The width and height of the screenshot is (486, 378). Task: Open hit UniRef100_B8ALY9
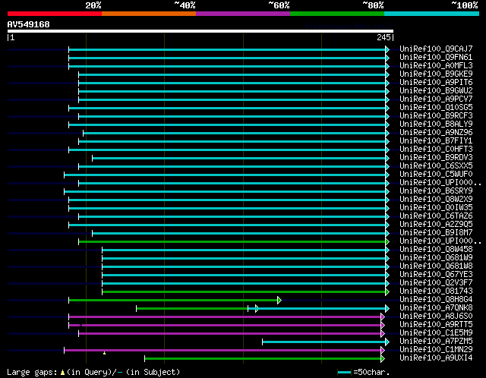[436, 124]
